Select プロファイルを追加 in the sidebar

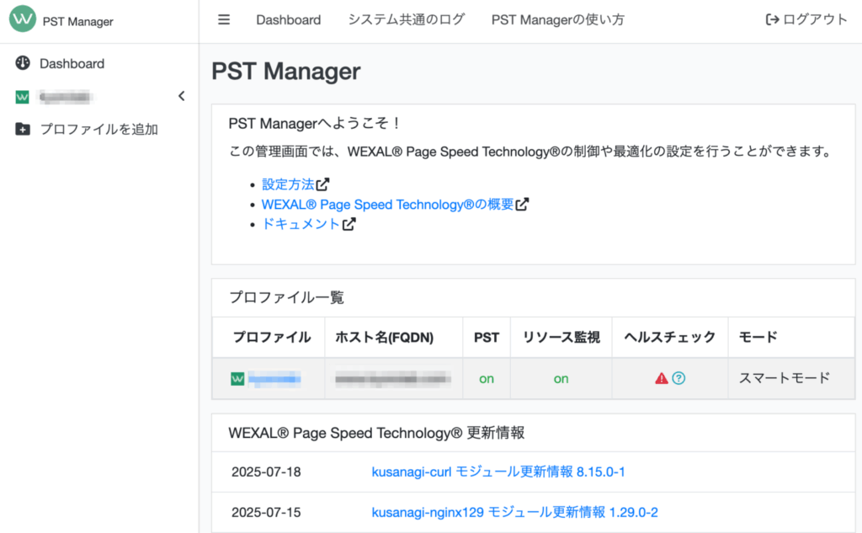99,130
